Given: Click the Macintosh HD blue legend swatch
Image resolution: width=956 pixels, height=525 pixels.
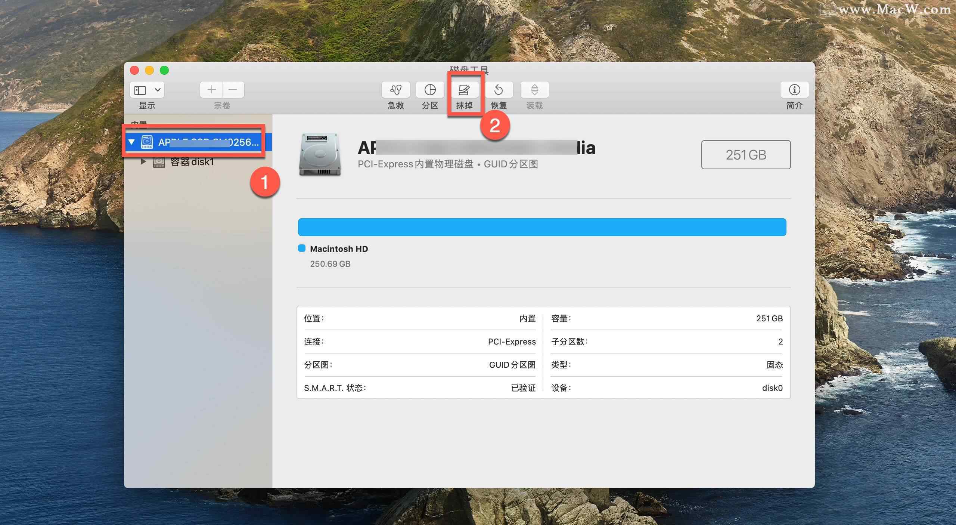Looking at the screenshot, I should pos(302,248).
